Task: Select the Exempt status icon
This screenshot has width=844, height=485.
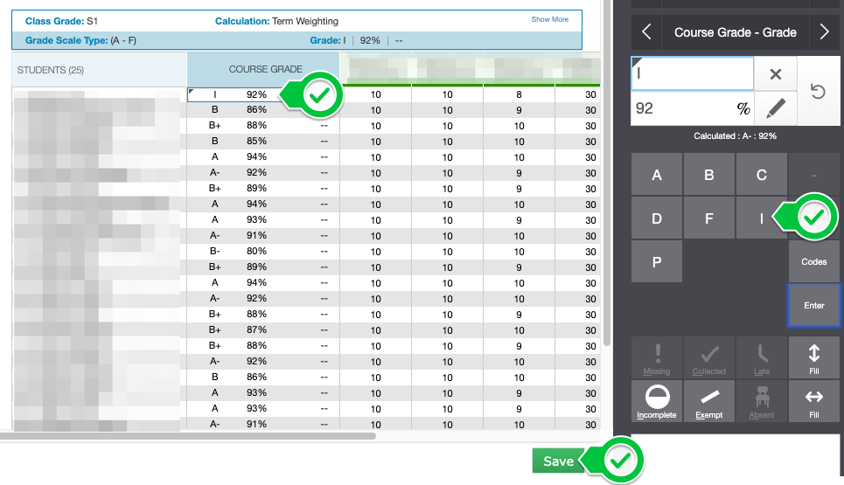Action: 708,401
